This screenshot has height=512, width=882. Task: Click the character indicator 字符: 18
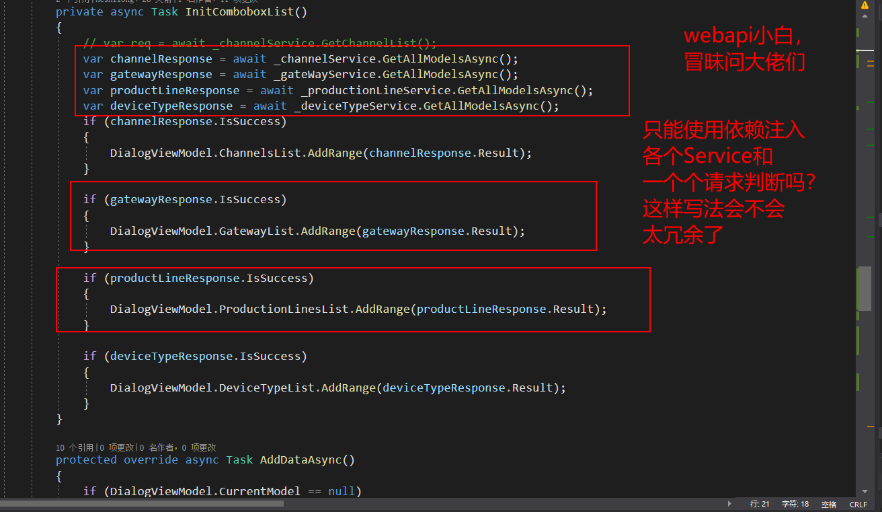coord(795,504)
